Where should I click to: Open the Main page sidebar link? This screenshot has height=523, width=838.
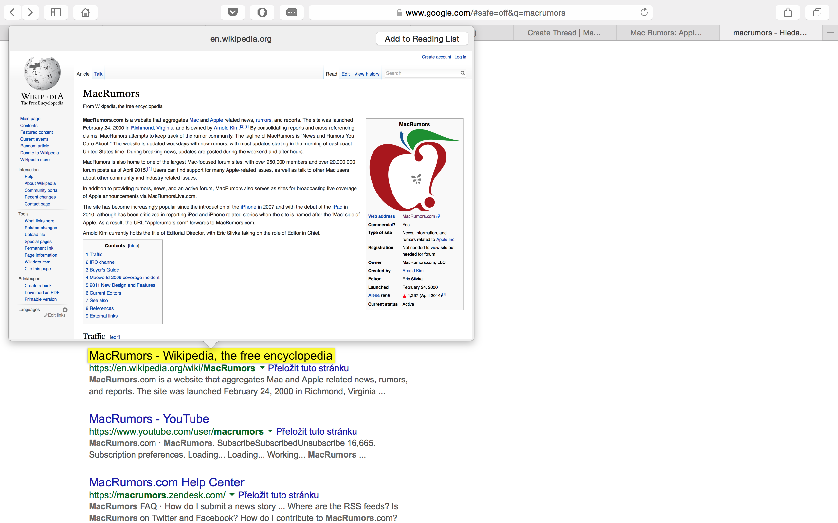(30, 119)
